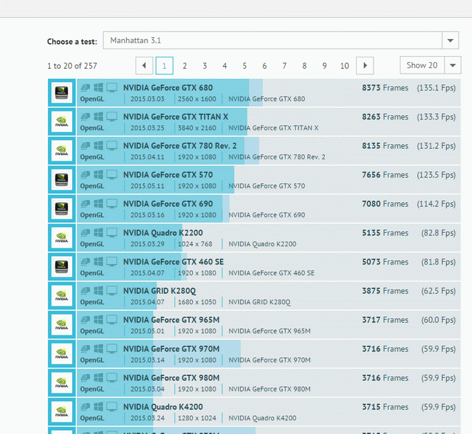Image resolution: width=472 pixels, height=434 pixels.
Task: Jump to page 5
Action: (244, 65)
